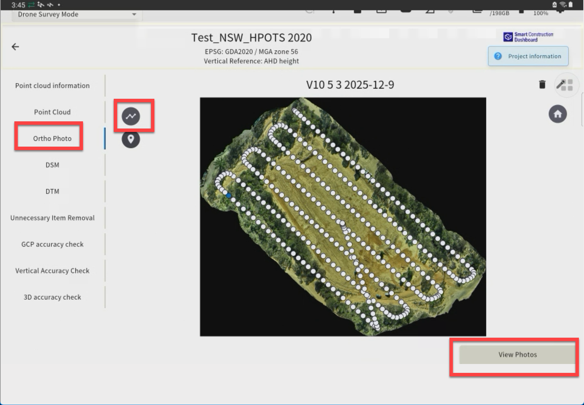Toggle the location pin marker icon
This screenshot has height=405, width=584.
pyautogui.click(x=131, y=139)
